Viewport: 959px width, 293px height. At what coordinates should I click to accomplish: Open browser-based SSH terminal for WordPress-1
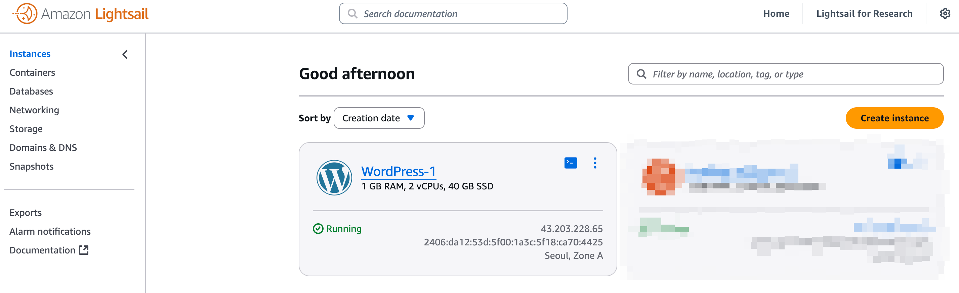pyautogui.click(x=571, y=163)
